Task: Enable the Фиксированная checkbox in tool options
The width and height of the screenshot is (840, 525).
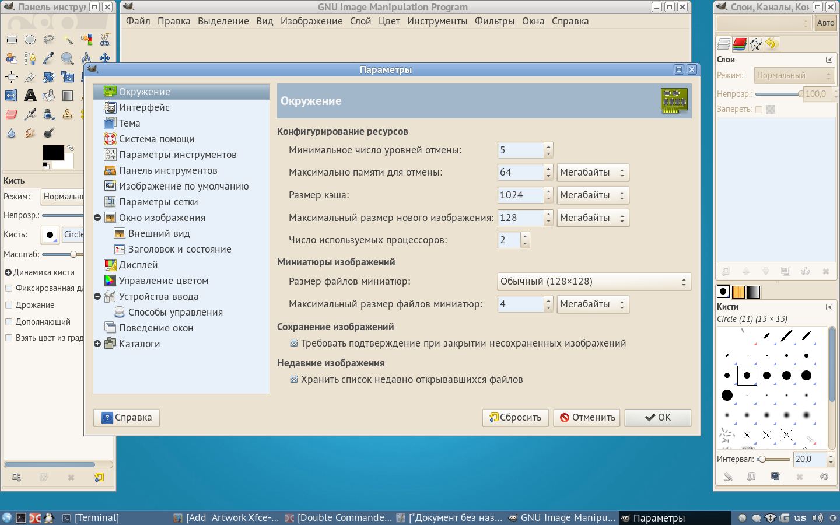Action: tap(9, 288)
